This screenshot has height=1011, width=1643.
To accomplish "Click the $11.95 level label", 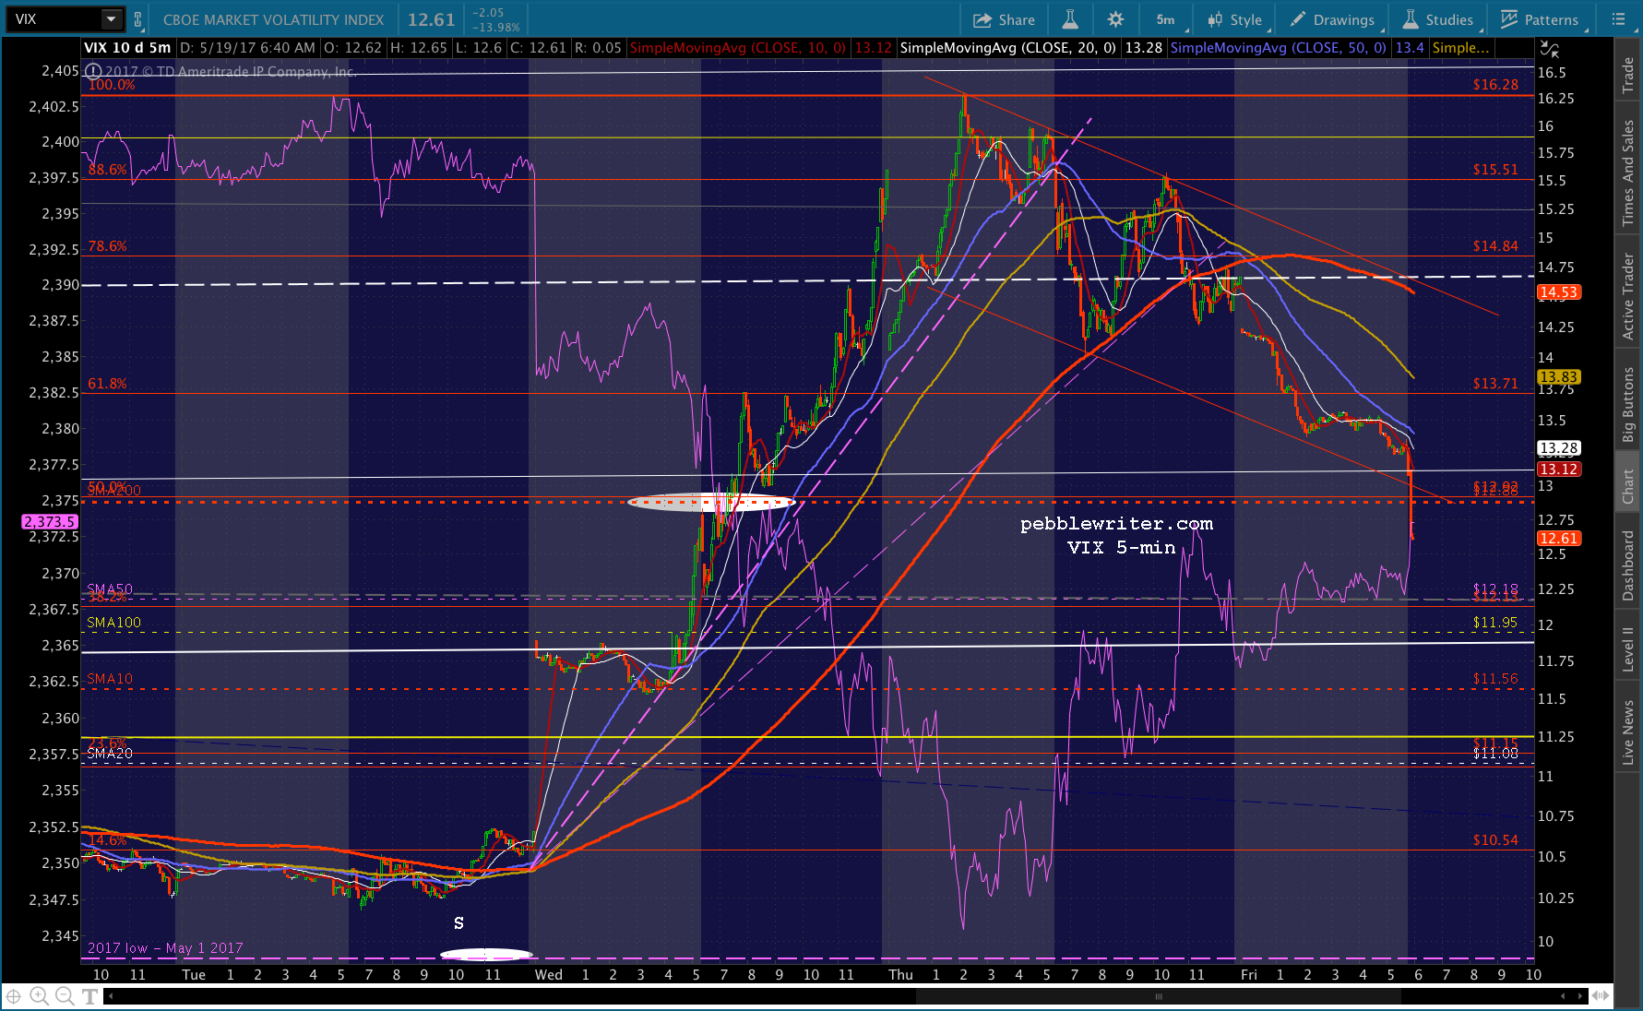I will 1495,623.
